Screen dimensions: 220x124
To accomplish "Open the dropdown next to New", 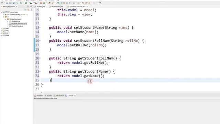I will [x=4, y=3].
